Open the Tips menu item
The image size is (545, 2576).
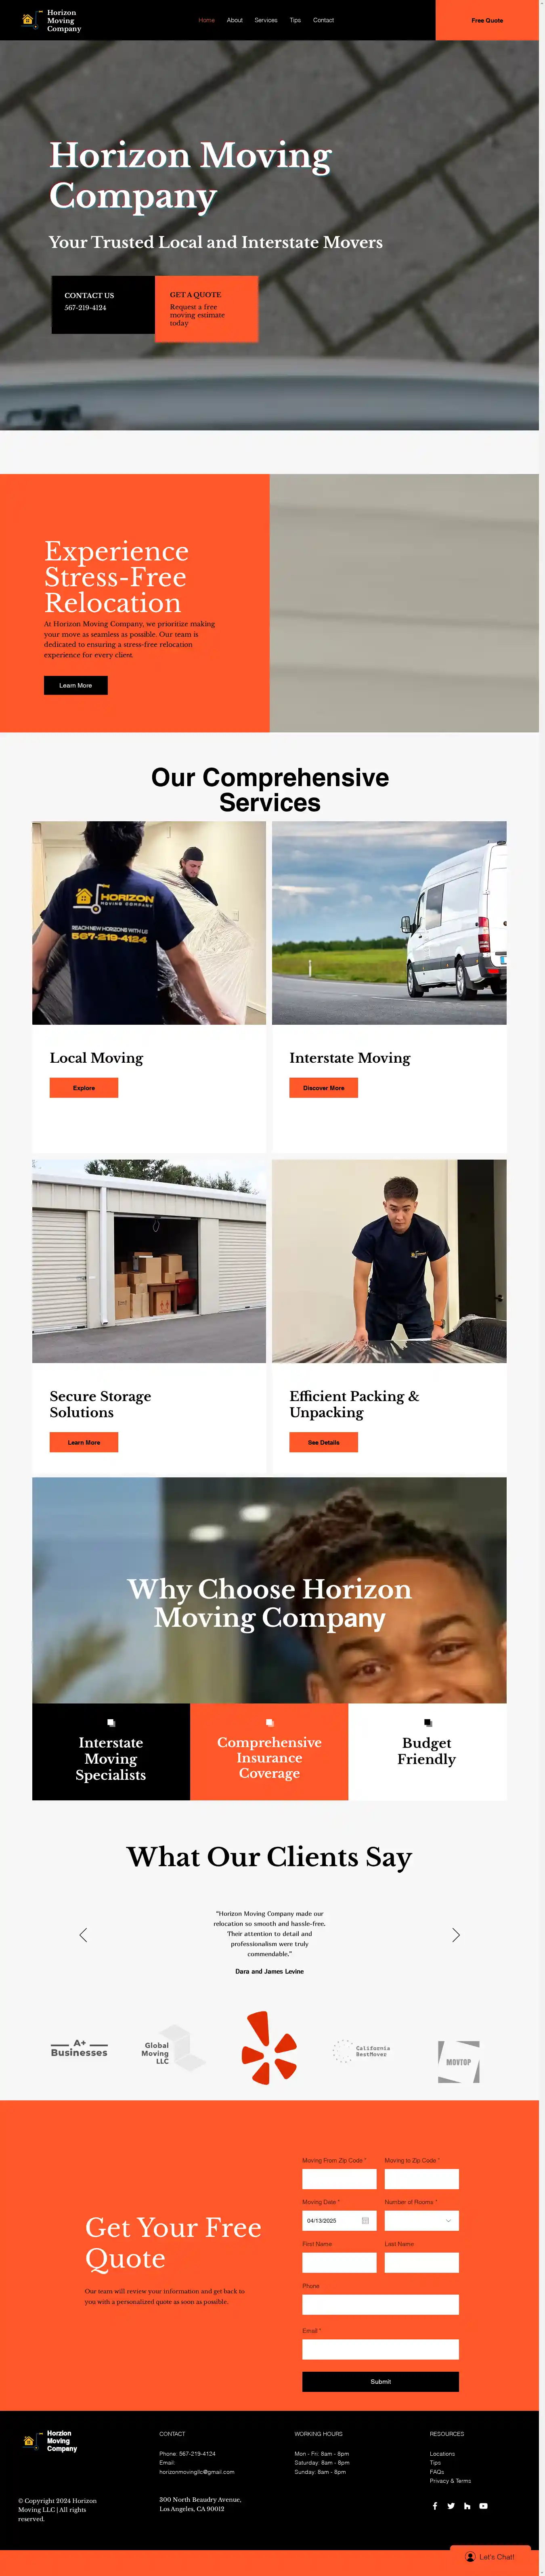pos(295,20)
